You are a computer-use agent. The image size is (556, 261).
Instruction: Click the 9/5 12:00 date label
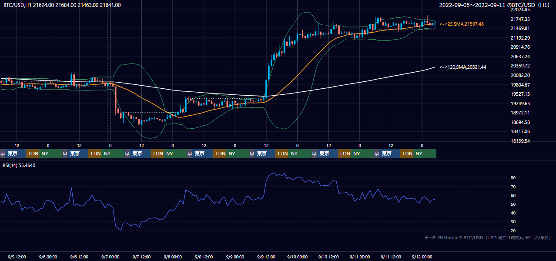click(x=17, y=257)
